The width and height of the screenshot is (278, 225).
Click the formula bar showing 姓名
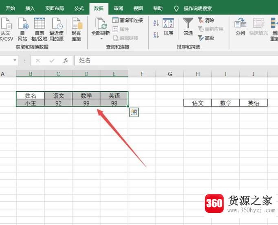[x=176, y=61]
